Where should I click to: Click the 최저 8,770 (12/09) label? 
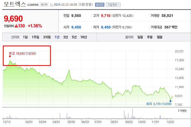(x=159, y=104)
